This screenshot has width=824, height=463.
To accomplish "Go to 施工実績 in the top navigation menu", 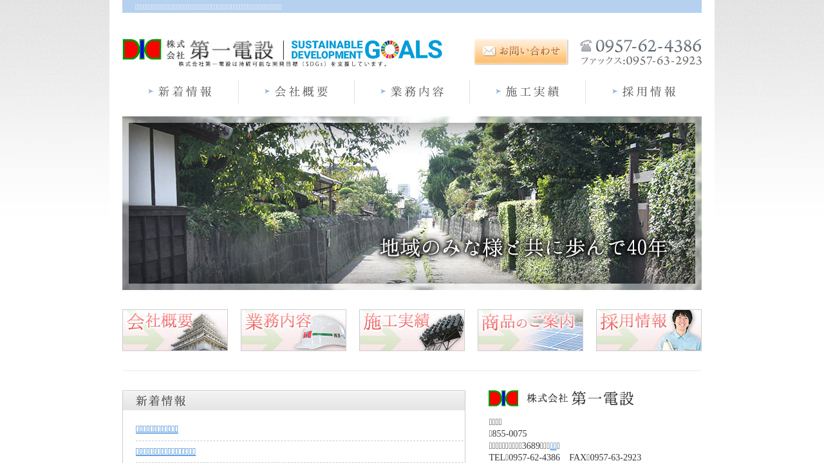I will pyautogui.click(x=527, y=92).
